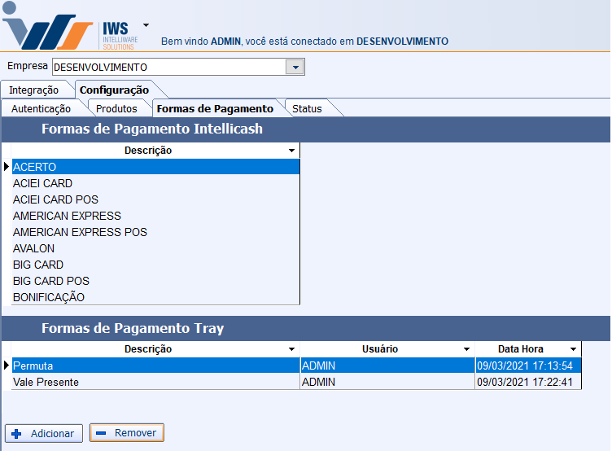
Task: Click row indicator arrow beside ACERTO
Action: click(7, 167)
